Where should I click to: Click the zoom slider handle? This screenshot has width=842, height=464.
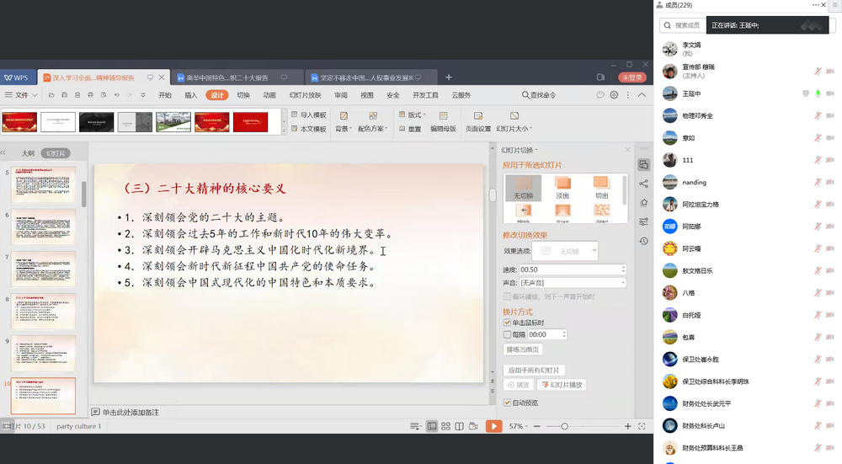click(564, 426)
